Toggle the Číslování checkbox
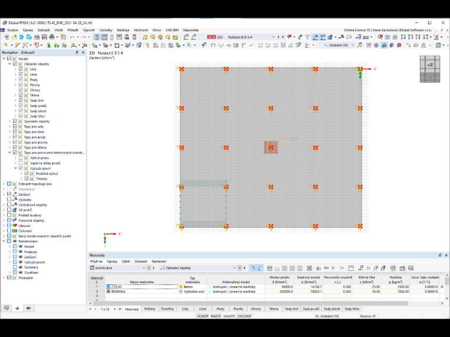Screen dimensions: 450x337 (9, 231)
